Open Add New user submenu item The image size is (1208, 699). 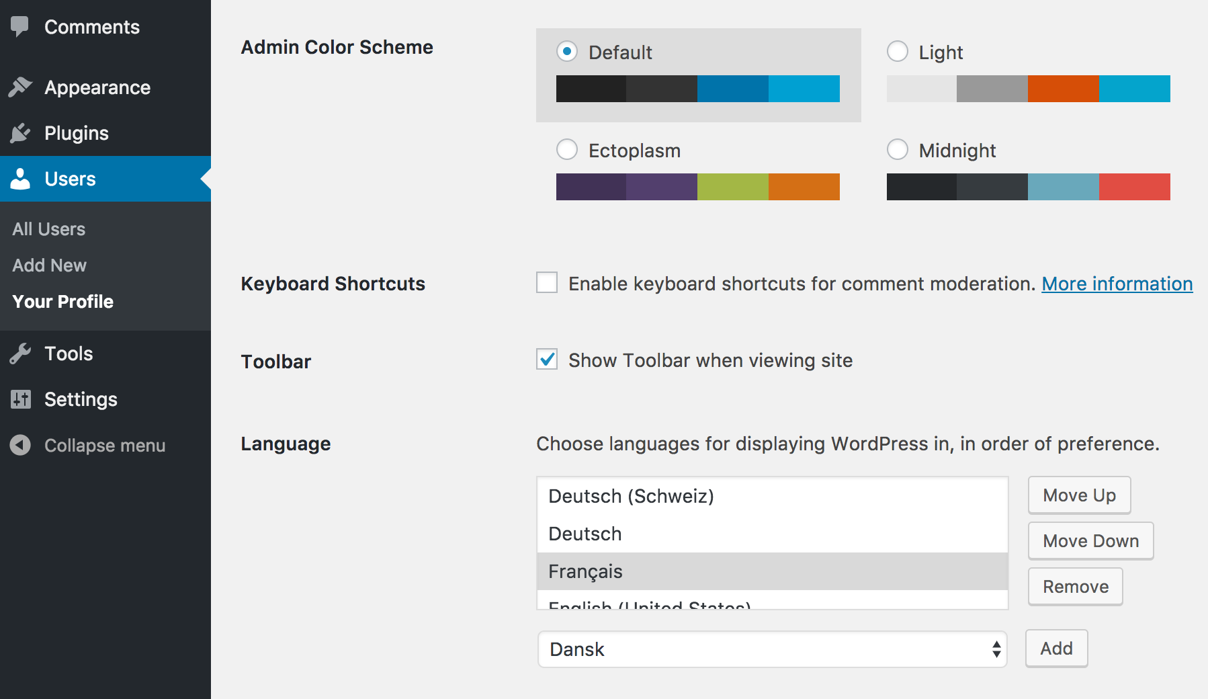(x=50, y=265)
